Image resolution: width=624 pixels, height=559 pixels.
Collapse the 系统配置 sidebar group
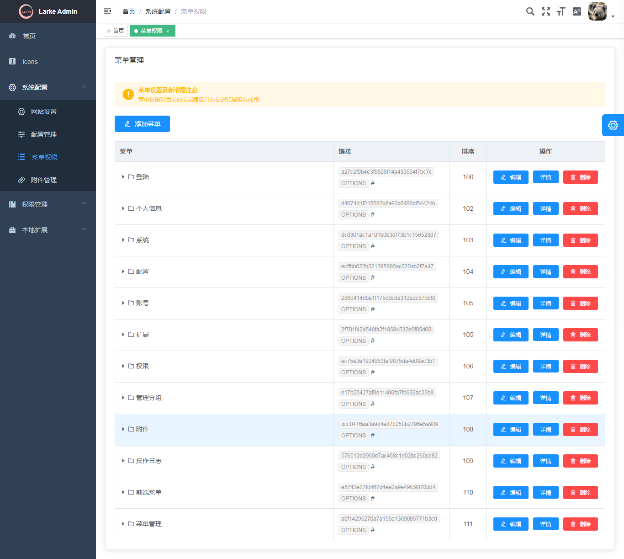click(48, 87)
